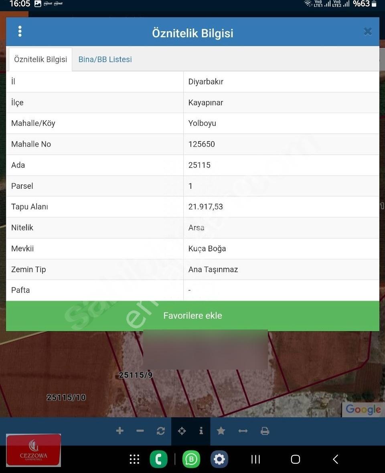The height and width of the screenshot is (473, 385).
Task: Tap the 16:05 clock in status bar
Action: pos(20,4)
